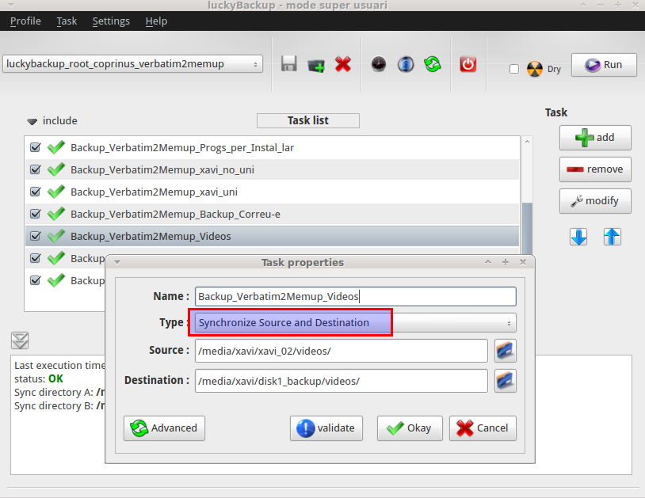Screen dimensions: 645x498
Task: Browse for the Destination directory
Action: [x=505, y=381]
